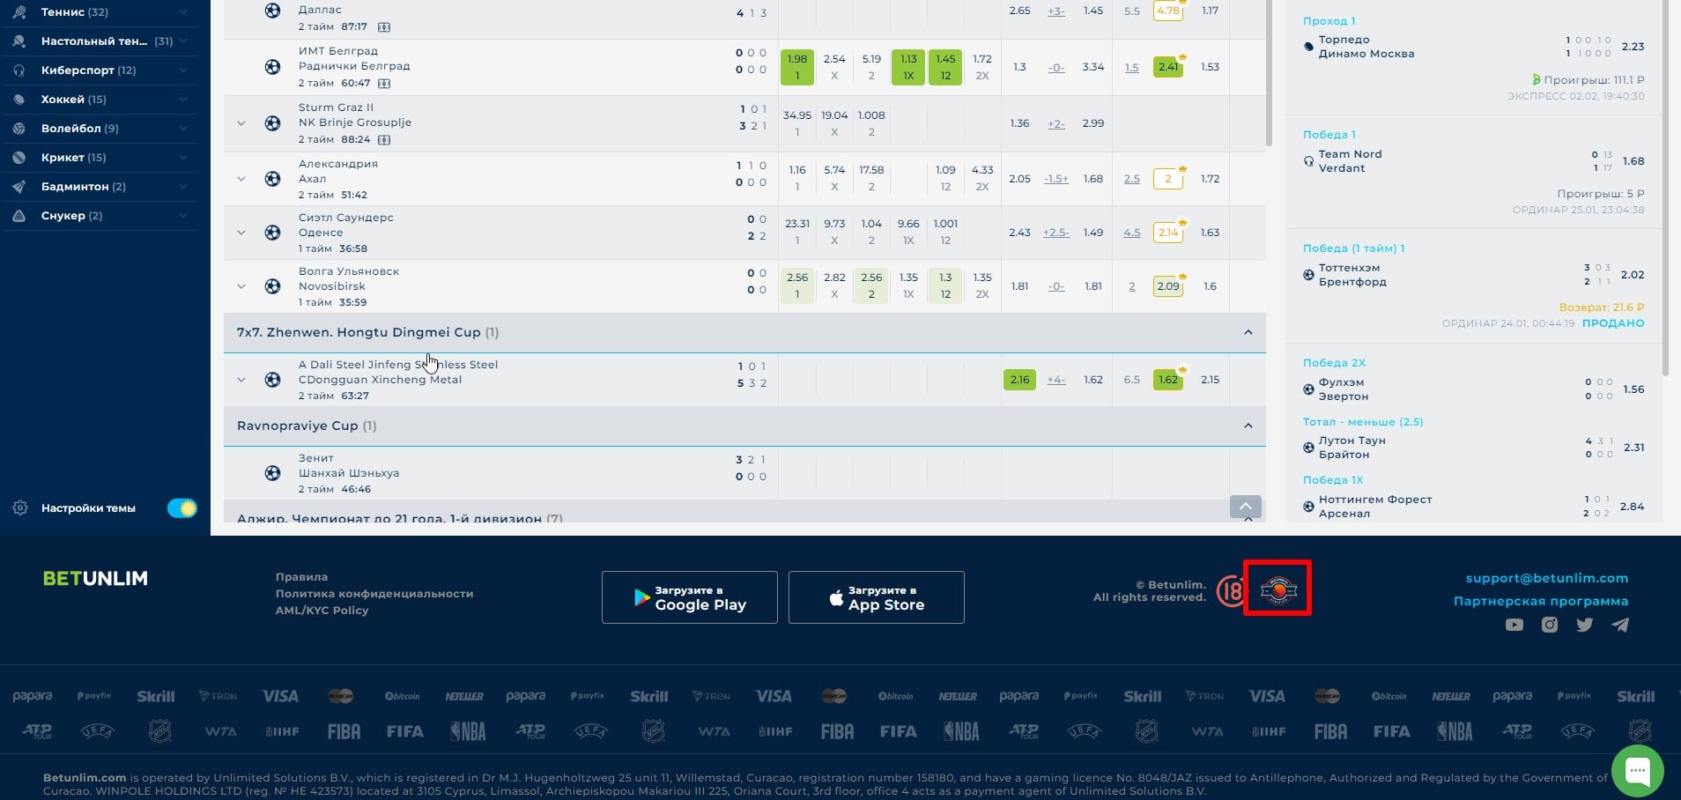
Task: Select 1X odds 1.13 ИМТ Белград match
Action: point(908,67)
